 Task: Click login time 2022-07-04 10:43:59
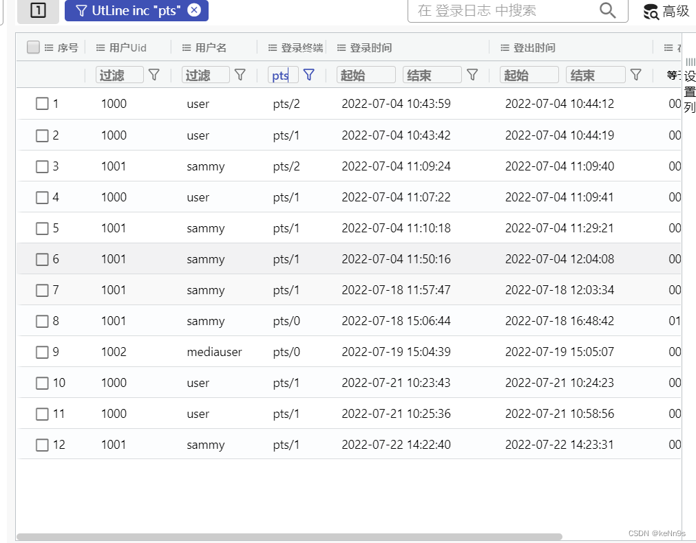point(396,104)
